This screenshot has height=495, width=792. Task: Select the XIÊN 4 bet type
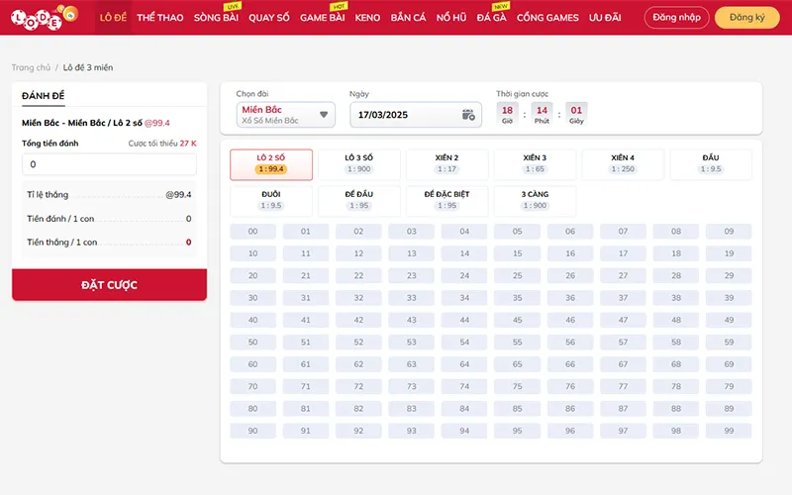coord(623,164)
